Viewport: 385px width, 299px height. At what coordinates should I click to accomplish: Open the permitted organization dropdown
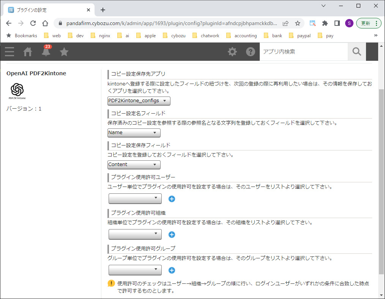point(135,234)
